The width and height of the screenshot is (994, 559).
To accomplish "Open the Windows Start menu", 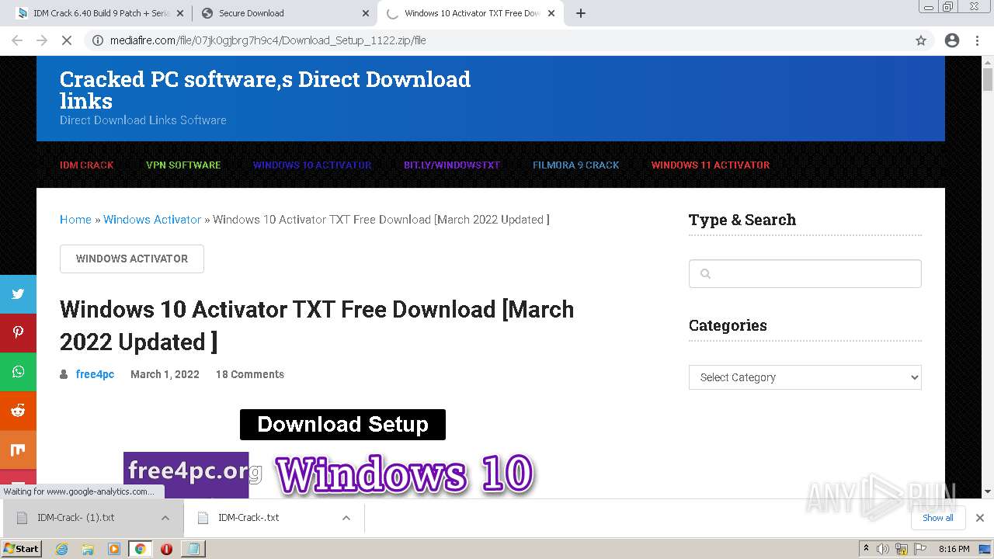I will [x=21, y=549].
